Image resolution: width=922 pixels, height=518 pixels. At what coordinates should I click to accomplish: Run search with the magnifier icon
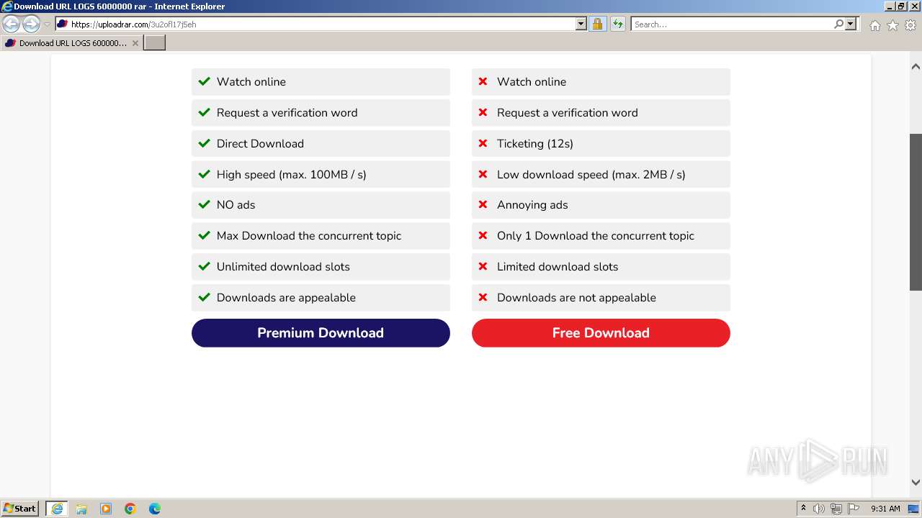pyautogui.click(x=838, y=24)
